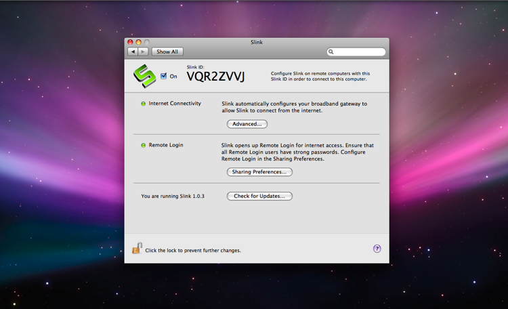Screen dimensions: 508x309
Task: Click the green Slink logo icon
Action: [144, 76]
